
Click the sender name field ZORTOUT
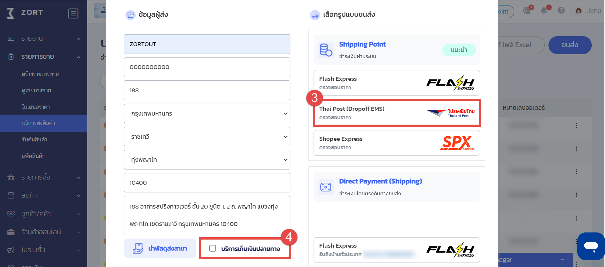(x=207, y=44)
